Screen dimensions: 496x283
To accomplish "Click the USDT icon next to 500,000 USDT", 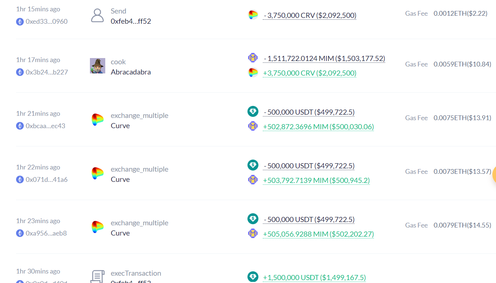I will click(253, 111).
